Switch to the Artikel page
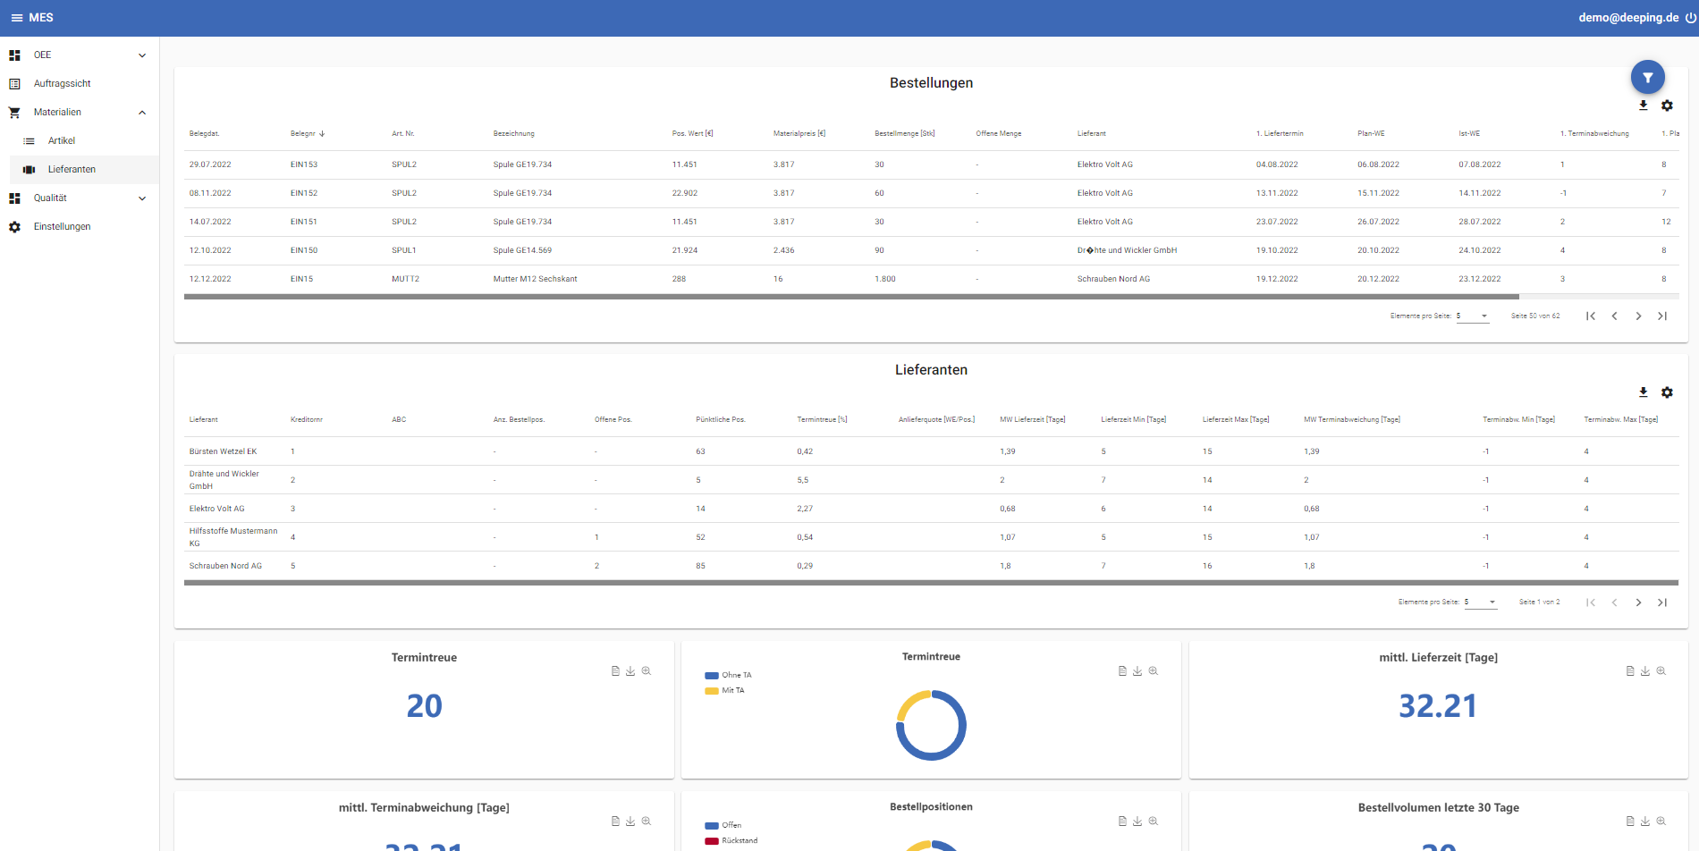Image resolution: width=1699 pixels, height=851 pixels. pos(62,140)
